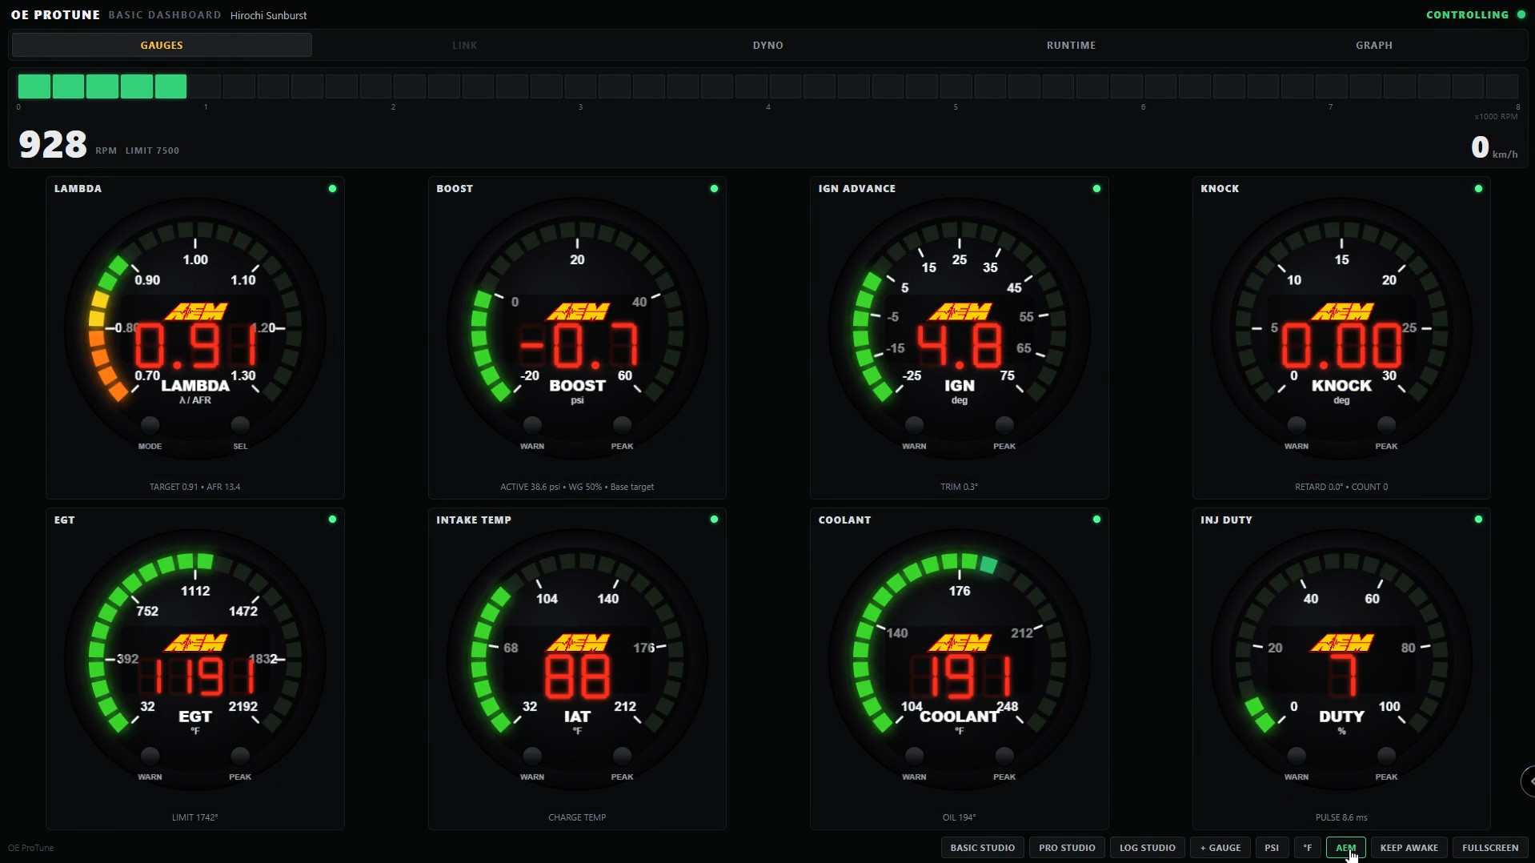Screen dimensions: 1535x863
Task: Switch to the GAUGES tab
Action: tap(162, 45)
